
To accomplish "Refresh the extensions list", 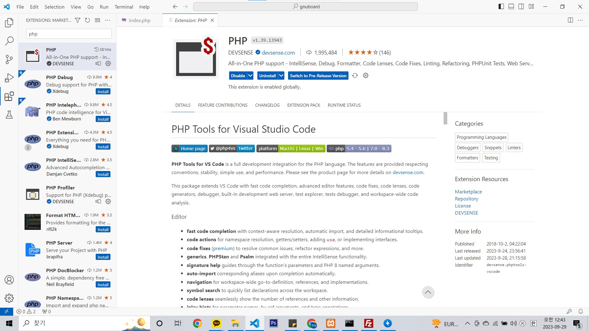I will tap(87, 20).
